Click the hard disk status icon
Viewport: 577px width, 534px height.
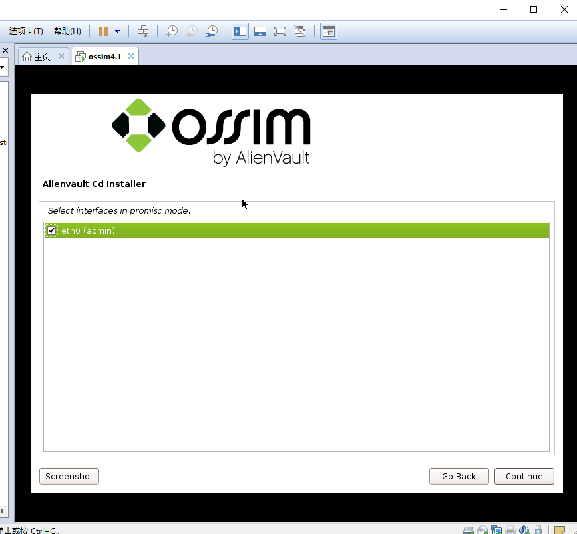click(469, 530)
